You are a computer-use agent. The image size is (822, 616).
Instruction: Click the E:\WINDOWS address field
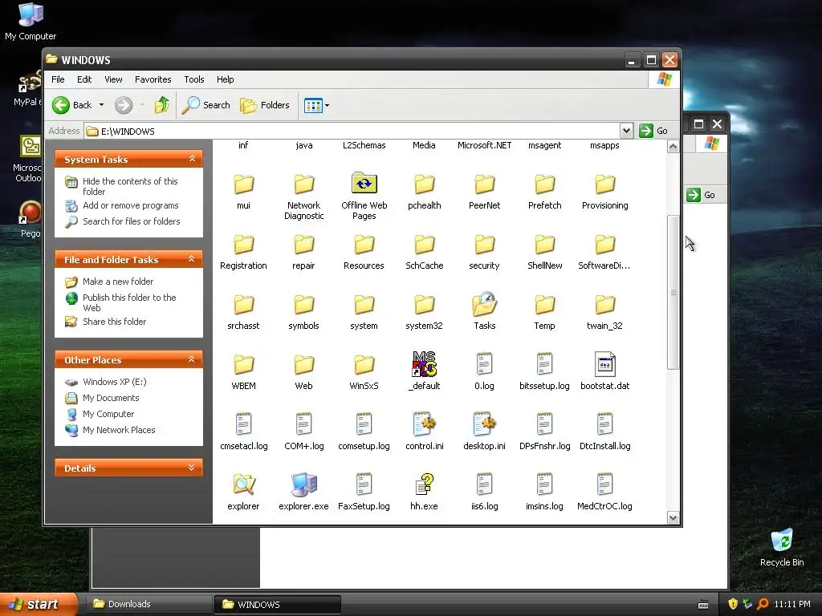352,131
